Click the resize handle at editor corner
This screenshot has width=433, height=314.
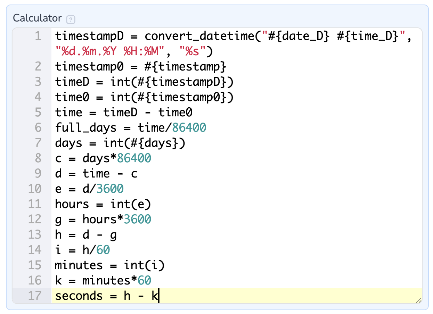pos(418,299)
